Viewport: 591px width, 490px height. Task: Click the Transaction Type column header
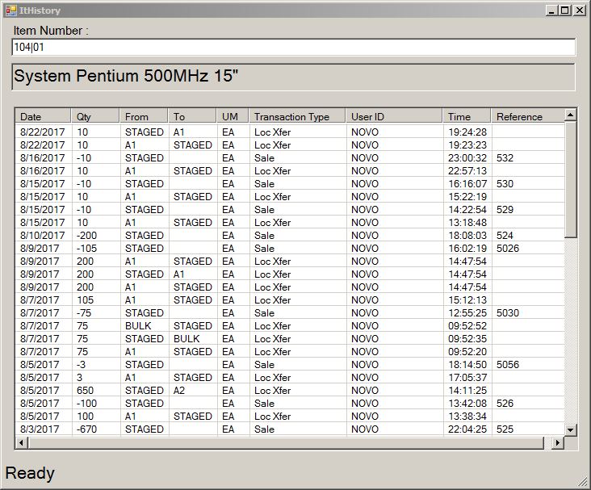pos(296,116)
